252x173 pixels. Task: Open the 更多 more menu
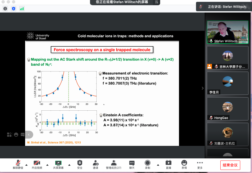click(x=200, y=165)
